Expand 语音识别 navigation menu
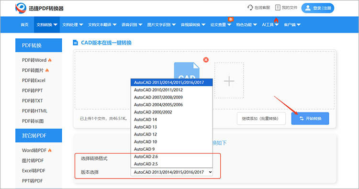This screenshot has width=359, height=189. 132,25
